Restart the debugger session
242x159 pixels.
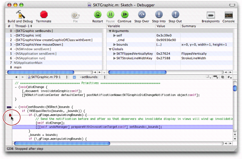pos(98,15)
